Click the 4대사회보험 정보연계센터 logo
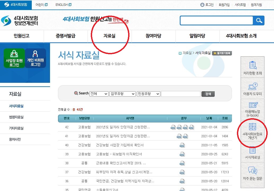The height and width of the screenshot is (191, 274). [x=20, y=21]
